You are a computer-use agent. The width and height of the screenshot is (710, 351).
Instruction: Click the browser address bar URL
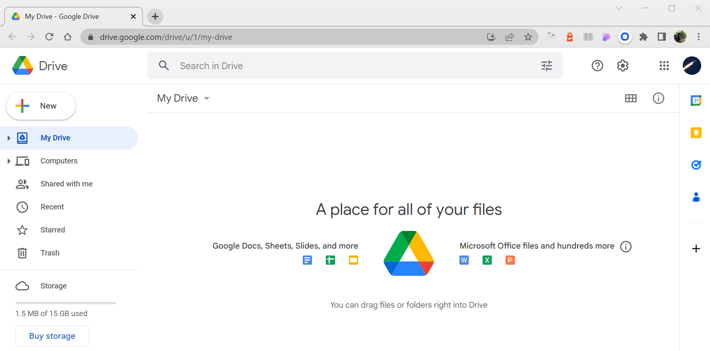pyautogui.click(x=166, y=37)
